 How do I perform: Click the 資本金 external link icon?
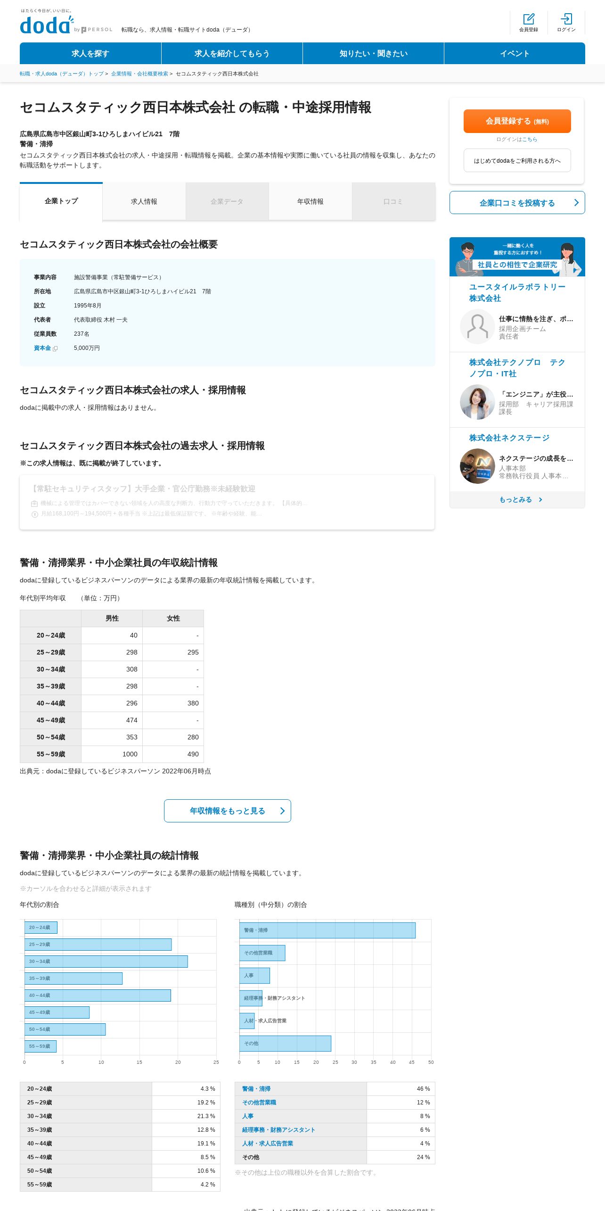pos(55,348)
